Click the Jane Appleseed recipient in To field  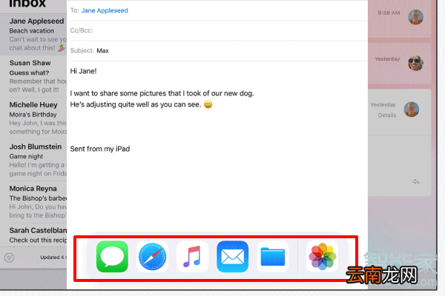click(x=105, y=10)
